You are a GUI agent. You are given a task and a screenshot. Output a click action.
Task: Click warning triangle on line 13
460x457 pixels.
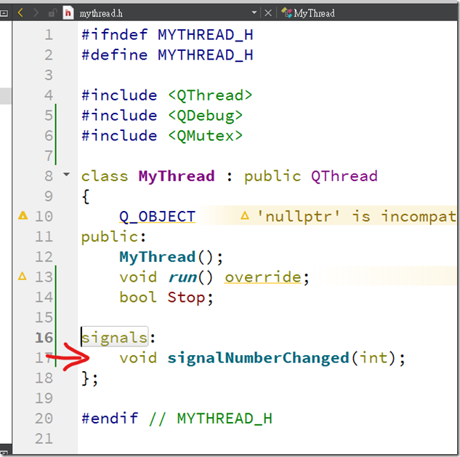coord(23,276)
